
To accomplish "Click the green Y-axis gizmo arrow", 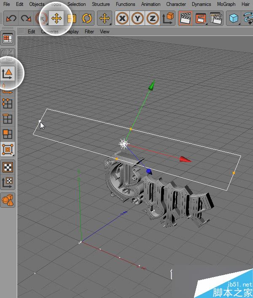I will (152, 85).
